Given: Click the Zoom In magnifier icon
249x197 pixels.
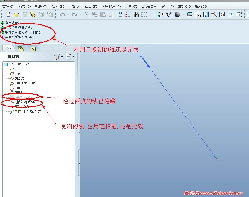Looking at the screenshot, I should pos(213,14).
